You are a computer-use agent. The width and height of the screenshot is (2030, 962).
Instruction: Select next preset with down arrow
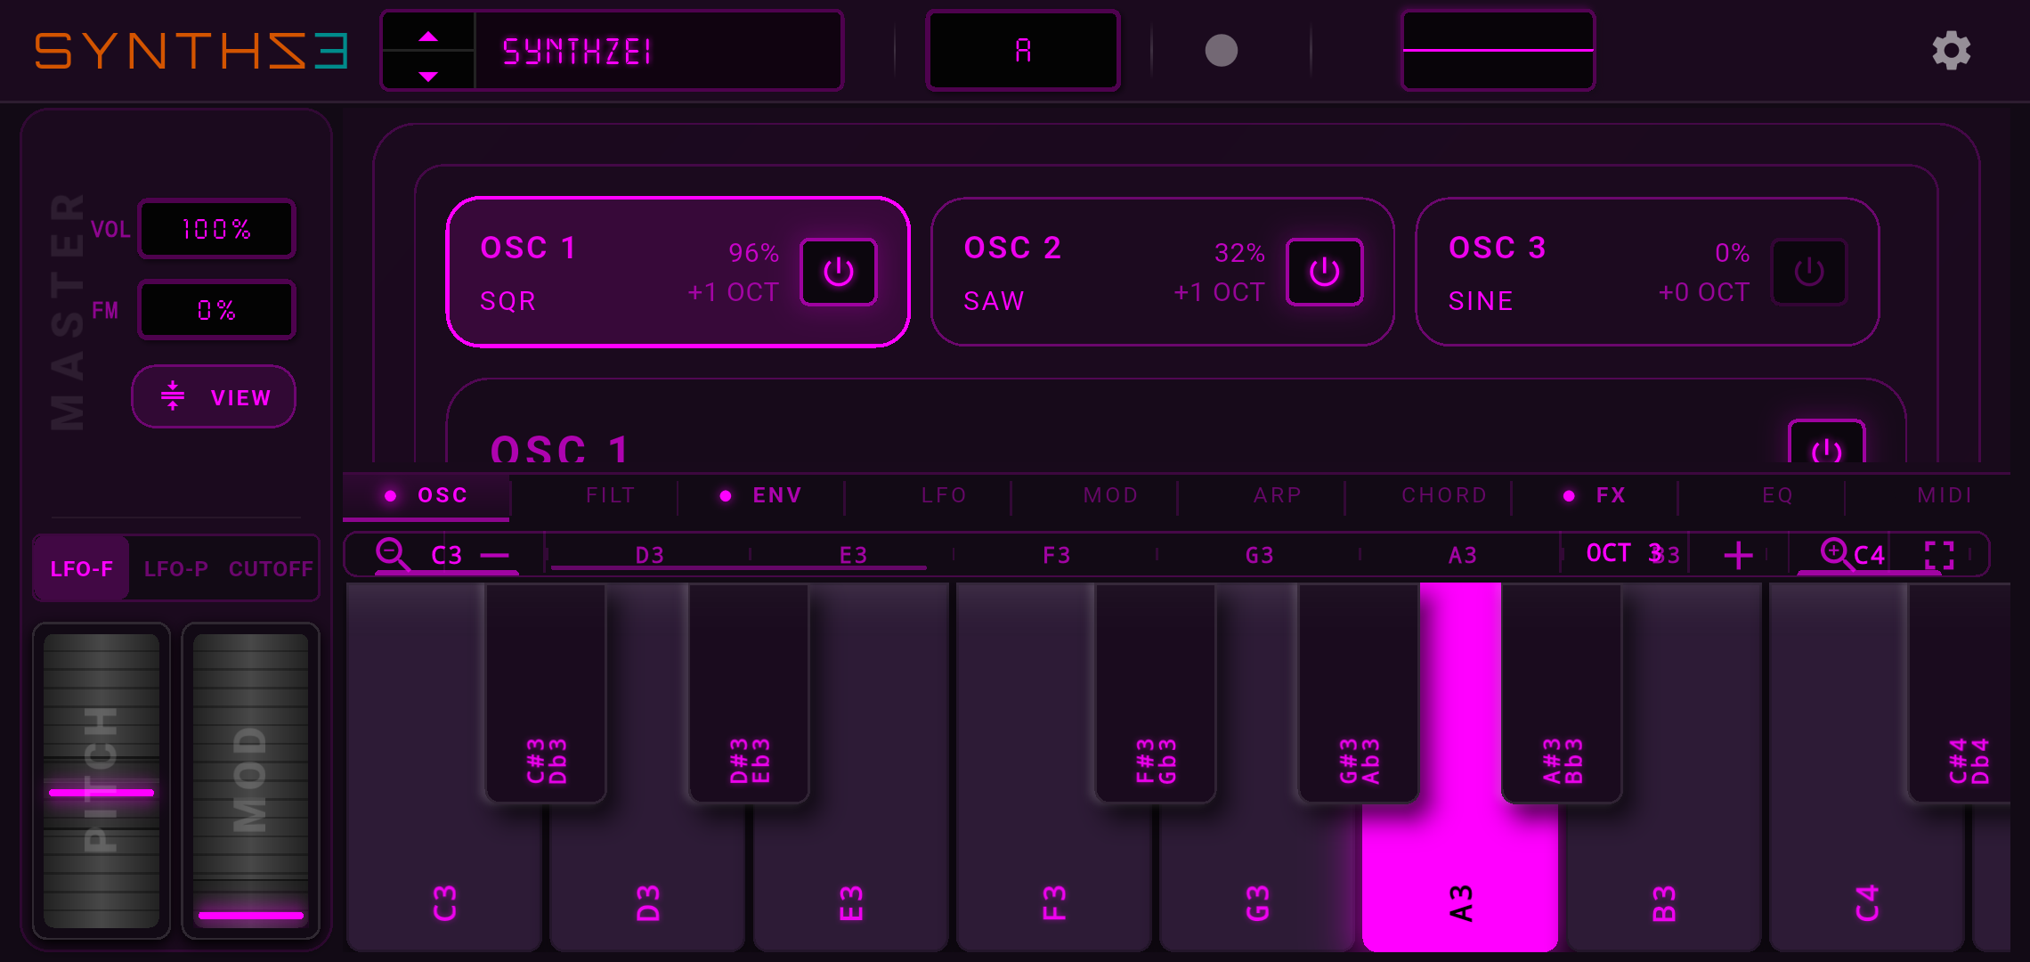428,77
